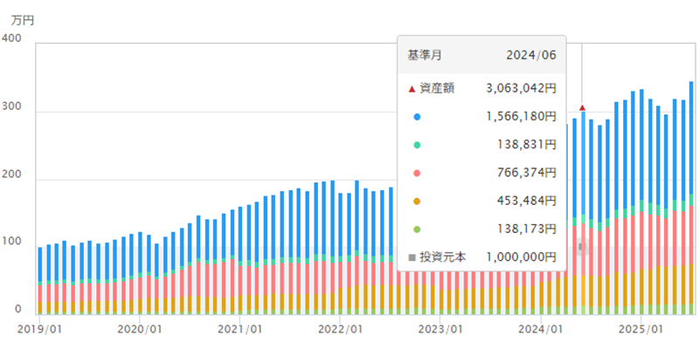This screenshot has width=699, height=349.
Task: Select the 2020/01 label on the x-axis
Action: pos(140,329)
